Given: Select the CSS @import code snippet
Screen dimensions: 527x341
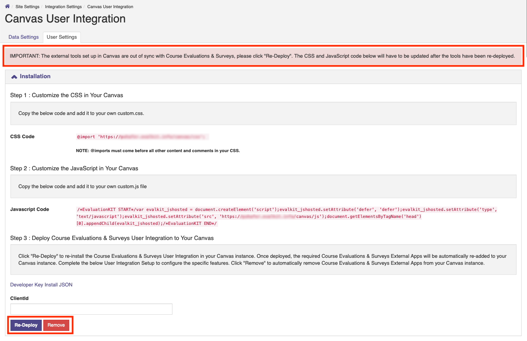Looking at the screenshot, I should pos(143,137).
